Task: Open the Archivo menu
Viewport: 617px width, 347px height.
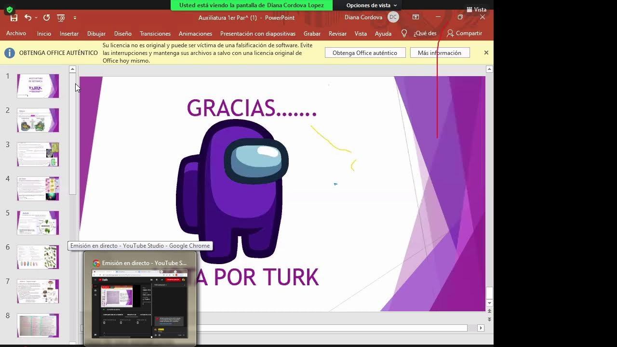Action: [x=16, y=34]
